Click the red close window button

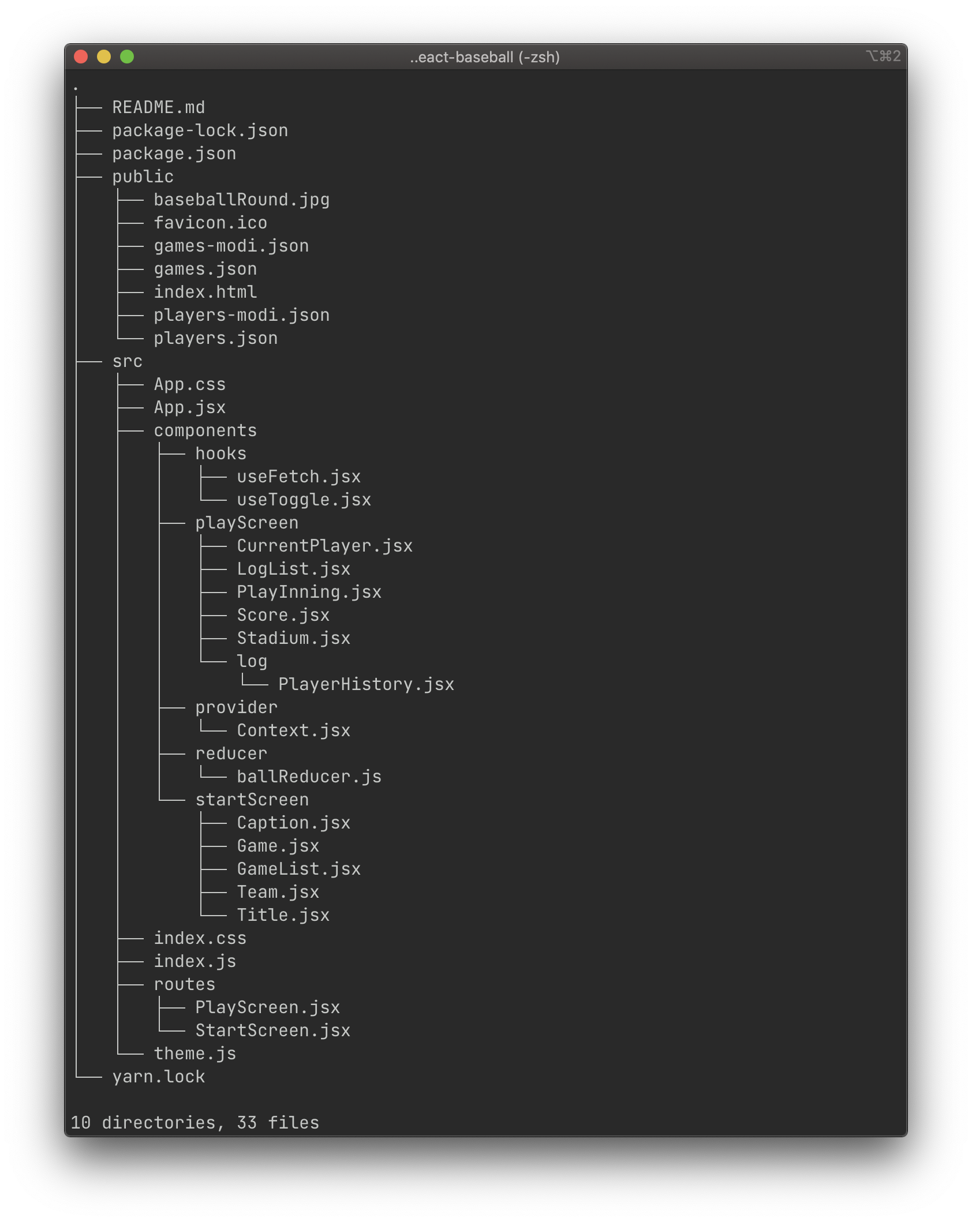[x=81, y=57]
